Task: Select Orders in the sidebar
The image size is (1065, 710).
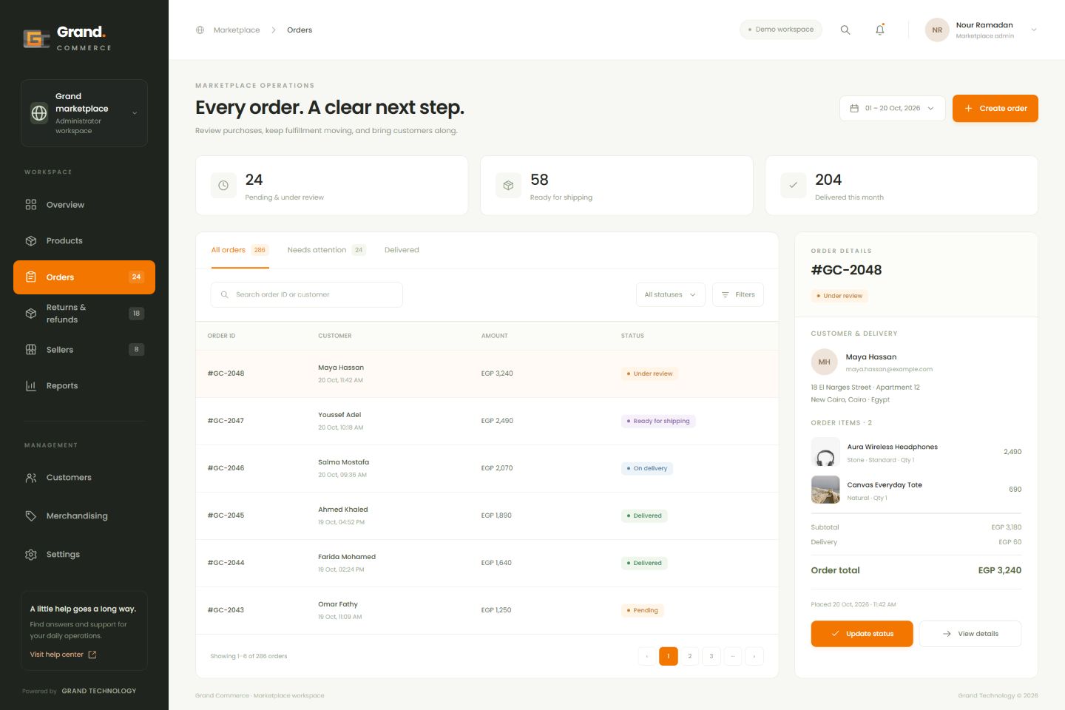Action: click(x=84, y=277)
